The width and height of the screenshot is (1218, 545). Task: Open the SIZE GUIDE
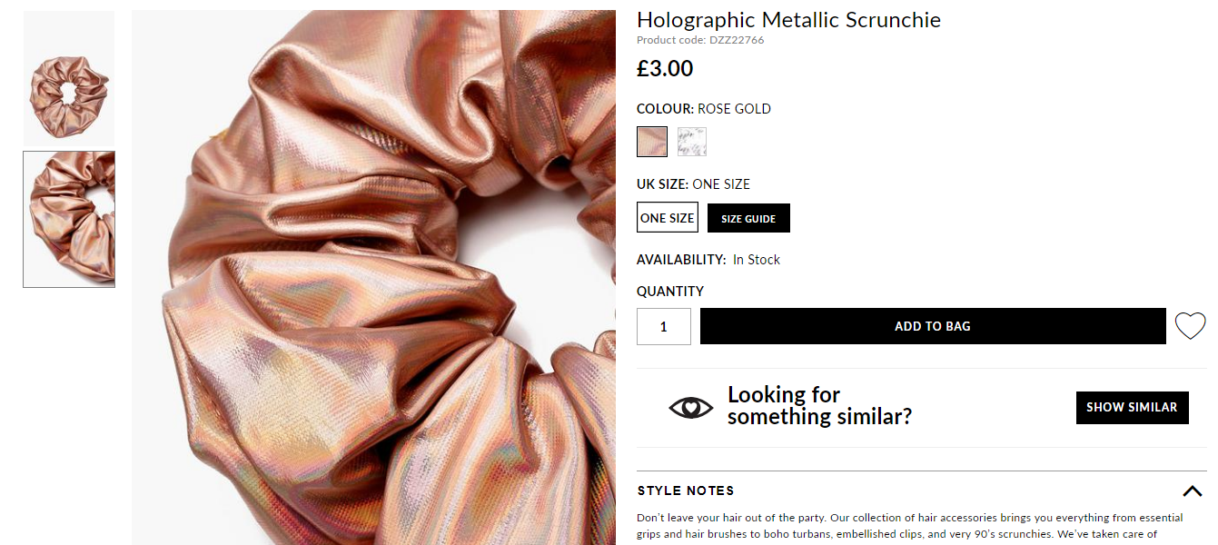click(748, 218)
